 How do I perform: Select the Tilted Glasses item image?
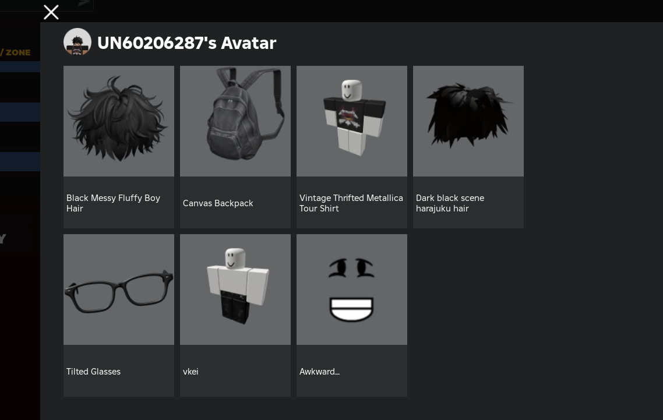(x=119, y=290)
